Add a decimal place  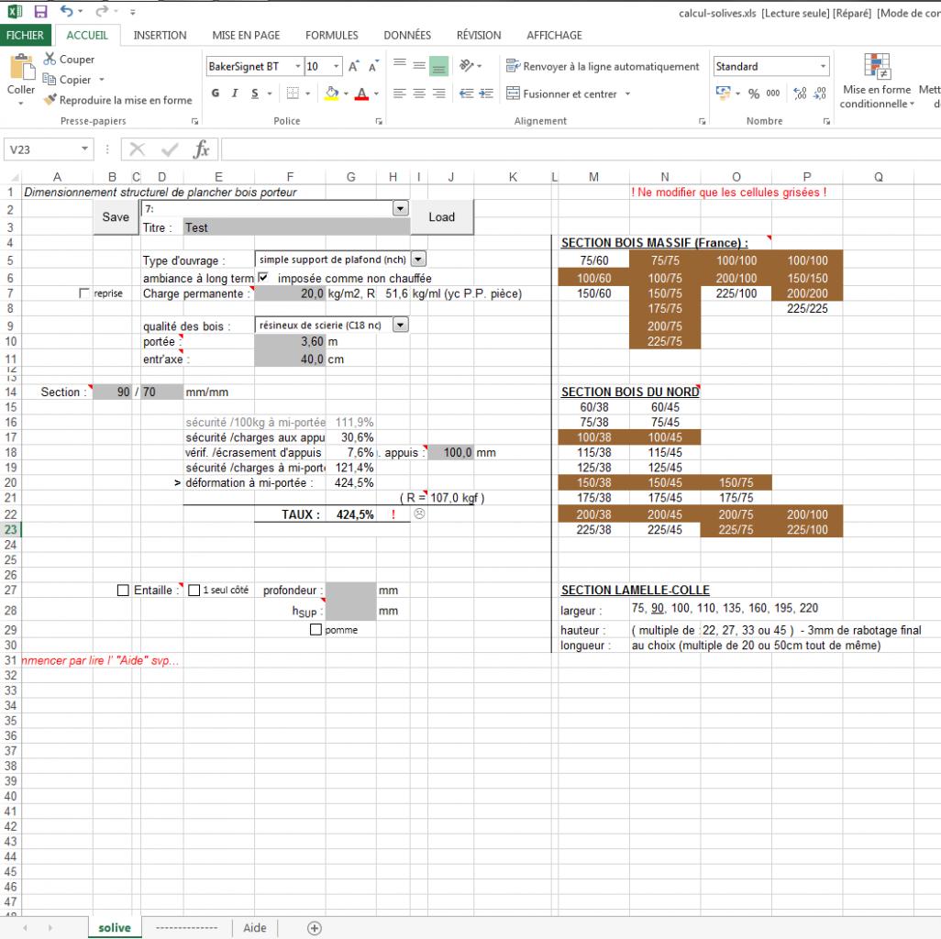coord(800,93)
